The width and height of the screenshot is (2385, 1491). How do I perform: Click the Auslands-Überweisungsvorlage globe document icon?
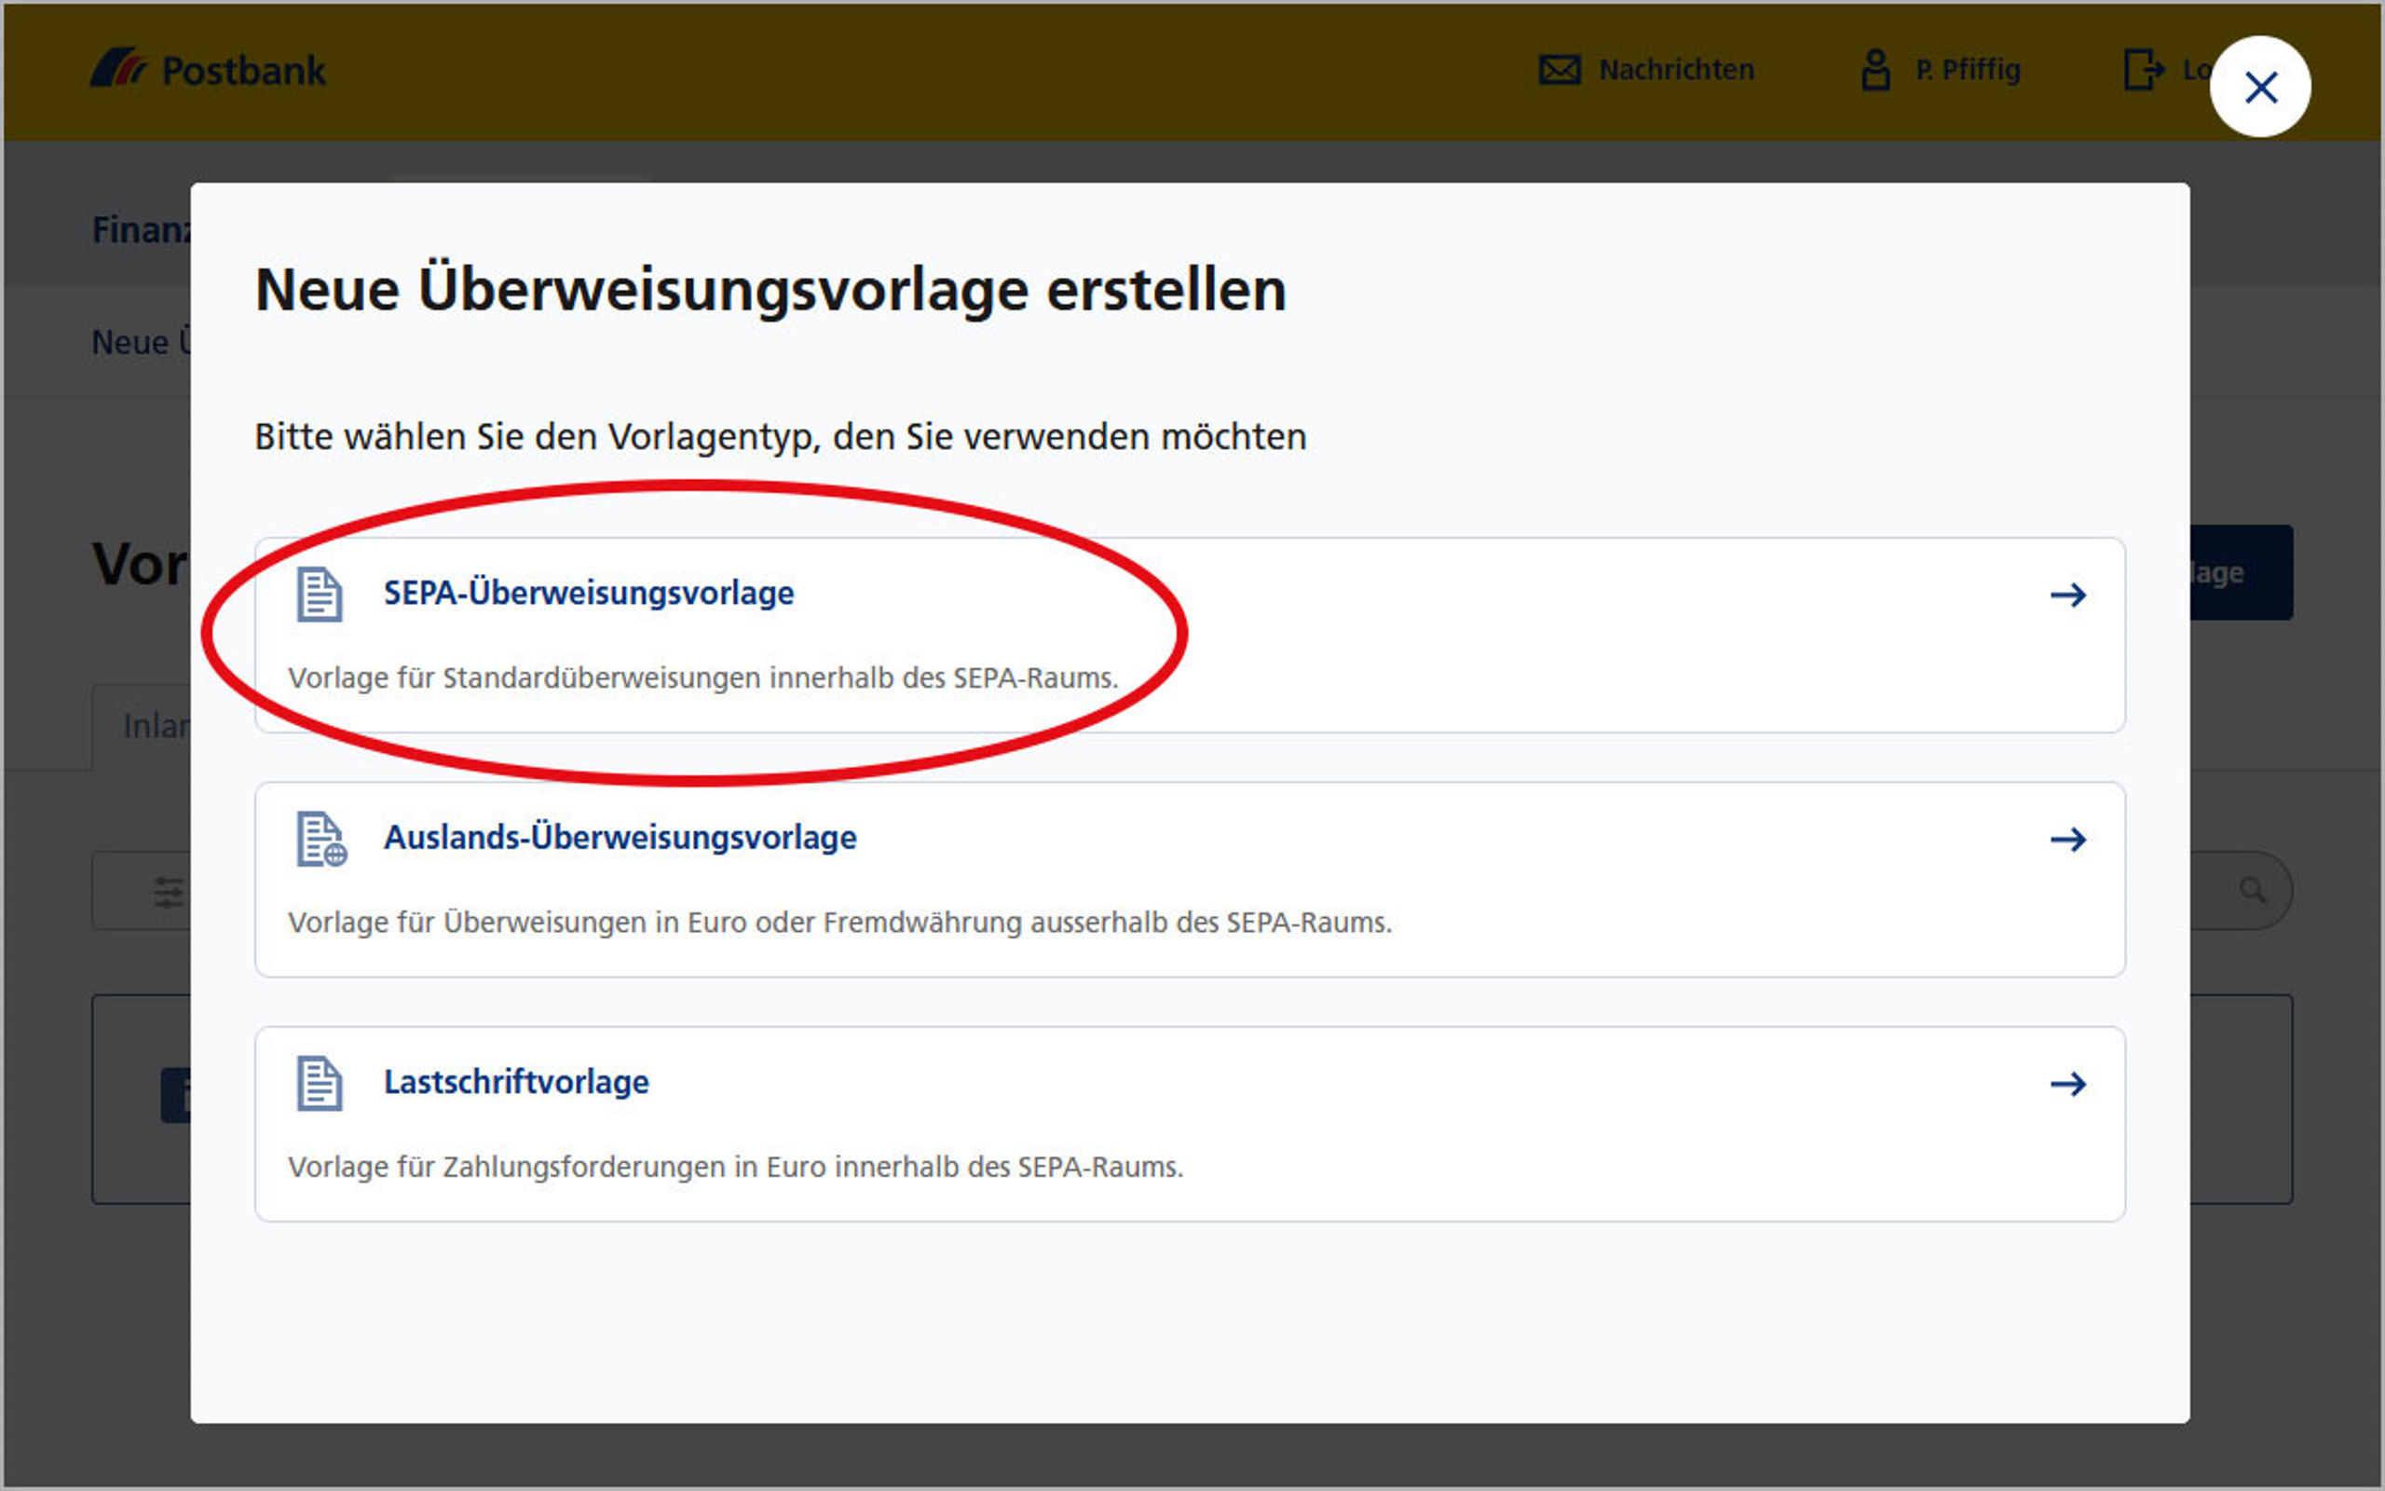(x=321, y=840)
